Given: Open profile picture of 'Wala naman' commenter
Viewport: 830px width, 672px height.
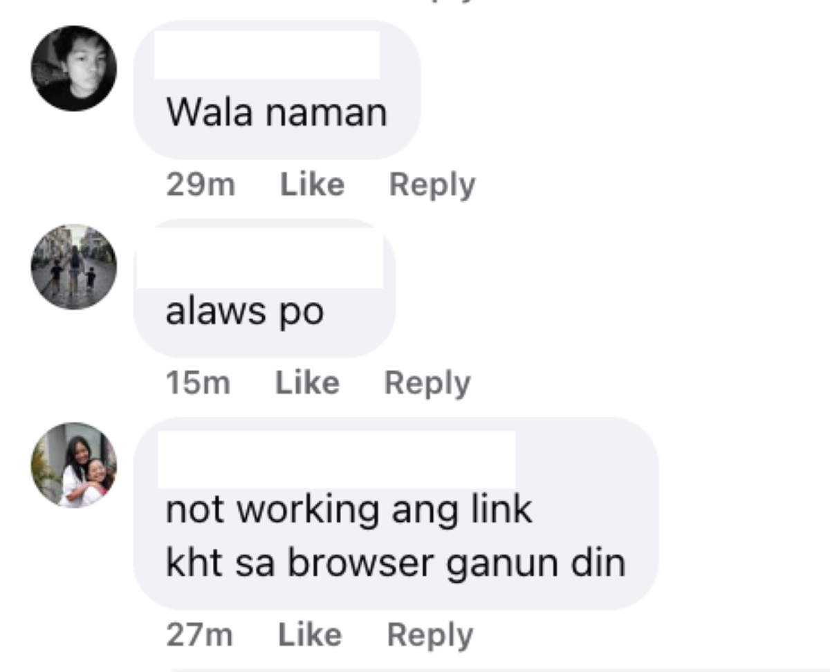Looking at the screenshot, I should click(x=74, y=68).
